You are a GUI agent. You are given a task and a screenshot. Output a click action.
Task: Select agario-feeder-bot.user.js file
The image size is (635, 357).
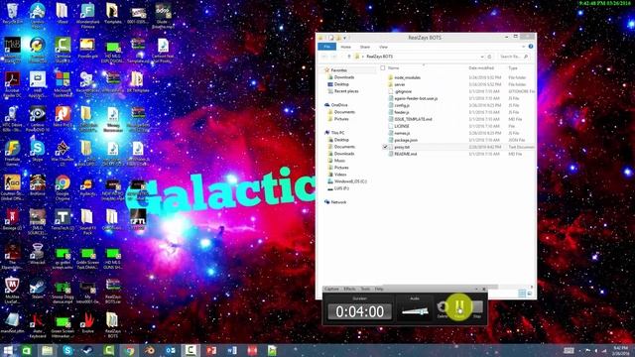[x=416, y=98]
